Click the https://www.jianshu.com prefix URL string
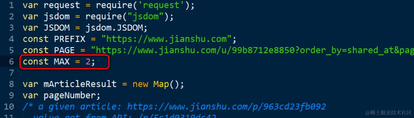Image resolution: width=414 pixels, height=118 pixels. click(x=169, y=39)
